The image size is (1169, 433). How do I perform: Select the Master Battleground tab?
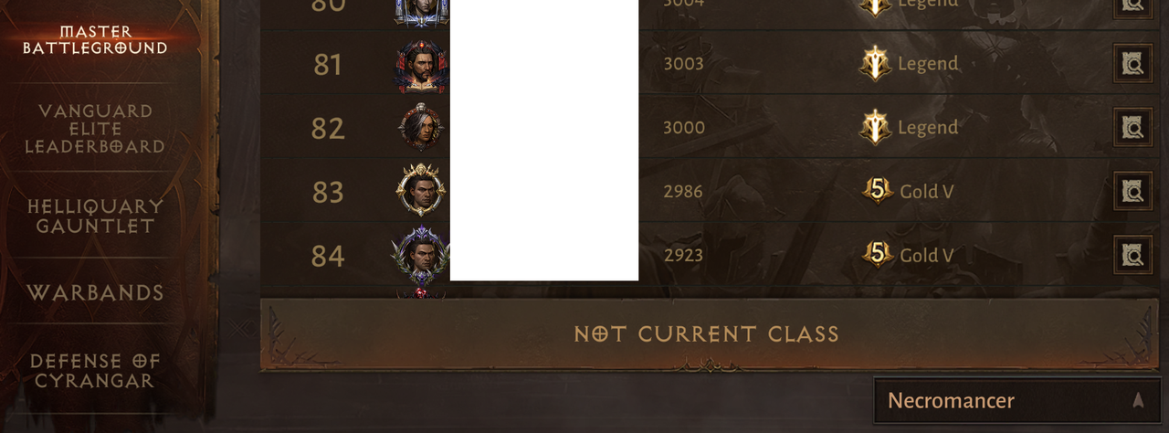click(95, 40)
